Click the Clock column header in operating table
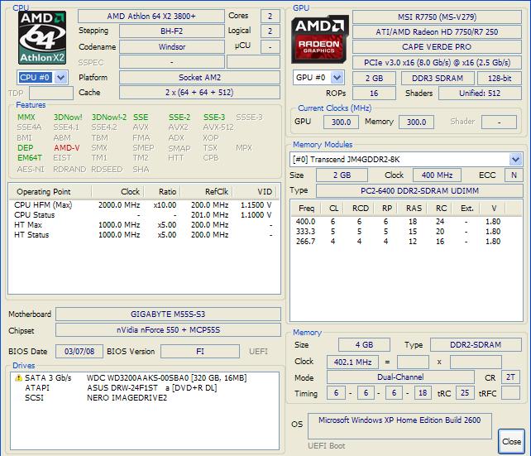 [117, 192]
